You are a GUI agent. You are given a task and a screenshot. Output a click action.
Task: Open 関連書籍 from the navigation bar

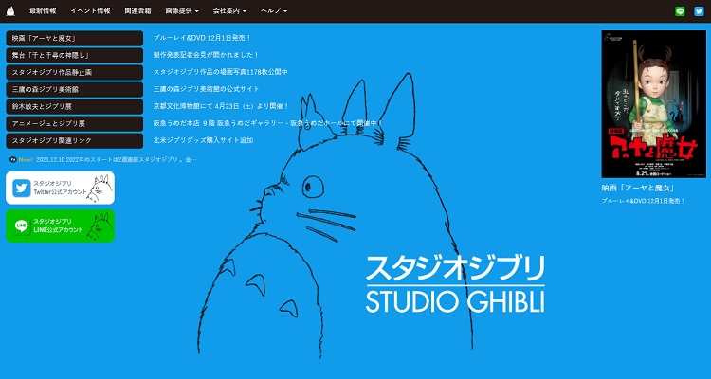click(137, 10)
